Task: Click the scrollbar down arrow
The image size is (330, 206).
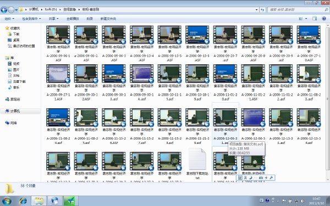Action: [x=328, y=180]
